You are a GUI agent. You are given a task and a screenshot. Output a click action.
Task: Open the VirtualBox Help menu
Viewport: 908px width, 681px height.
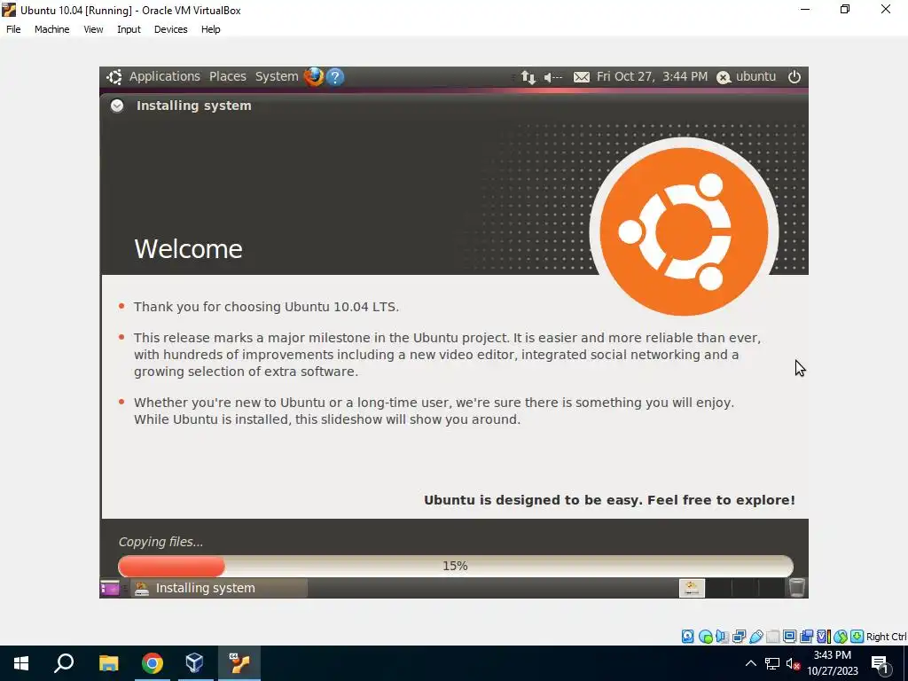(211, 29)
